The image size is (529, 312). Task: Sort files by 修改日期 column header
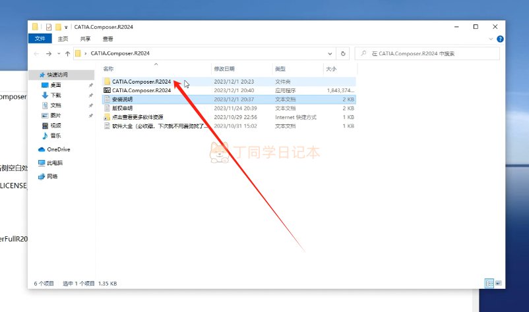[224, 68]
